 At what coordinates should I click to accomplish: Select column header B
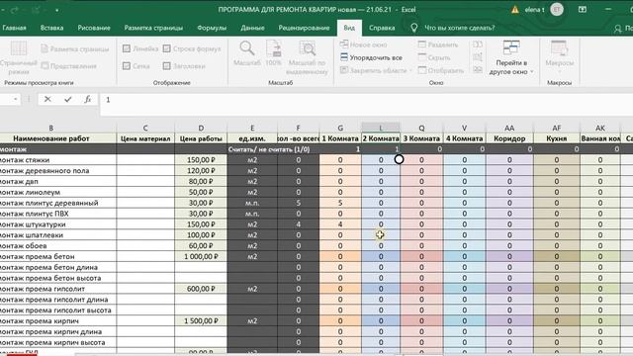point(50,128)
